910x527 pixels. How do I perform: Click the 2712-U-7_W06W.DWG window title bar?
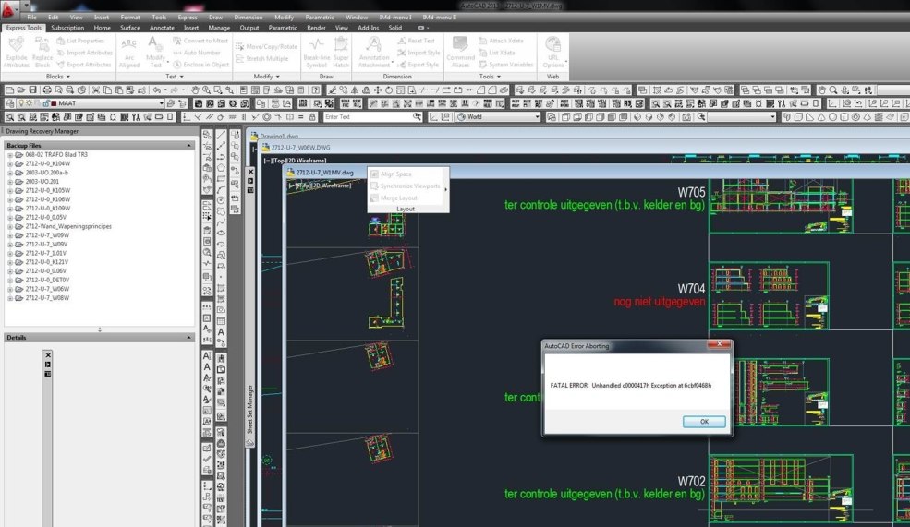586,148
